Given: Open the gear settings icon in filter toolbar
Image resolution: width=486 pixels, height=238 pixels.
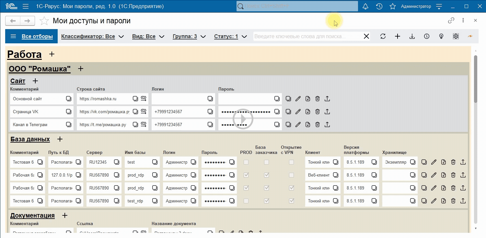Looking at the screenshot, I should coord(456,36).
